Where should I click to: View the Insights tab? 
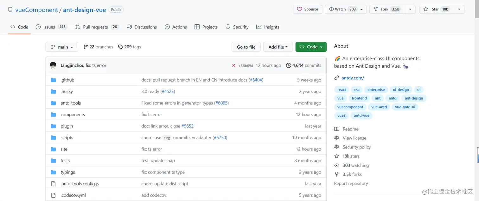coord(268,27)
